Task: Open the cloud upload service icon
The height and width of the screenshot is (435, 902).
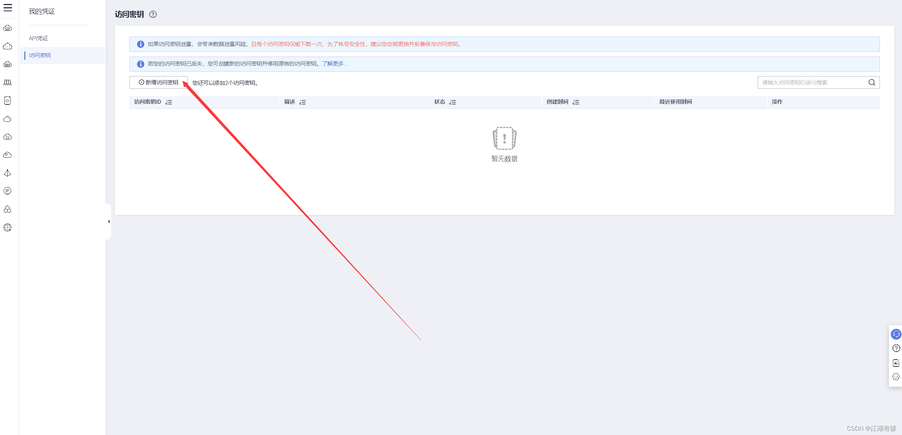Action: (8, 137)
